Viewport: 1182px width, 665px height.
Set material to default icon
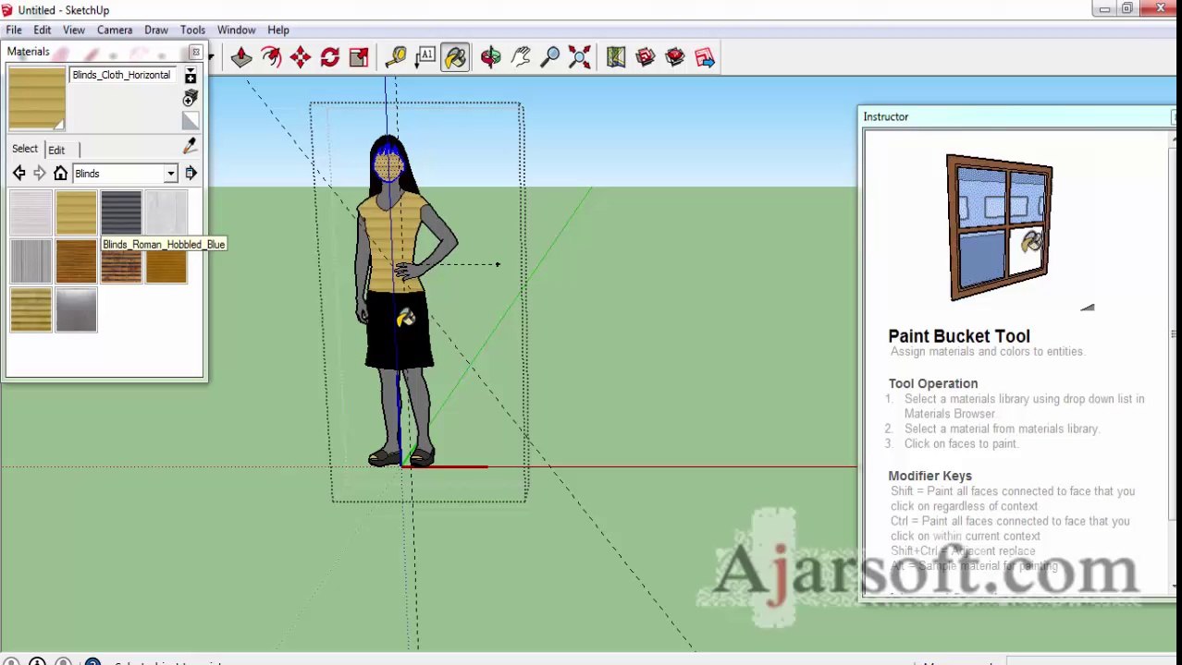pos(191,120)
